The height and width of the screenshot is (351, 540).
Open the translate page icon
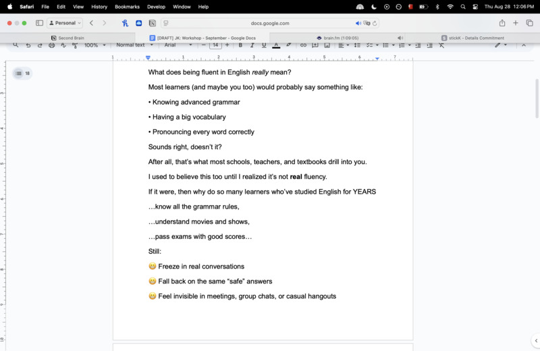(x=367, y=23)
